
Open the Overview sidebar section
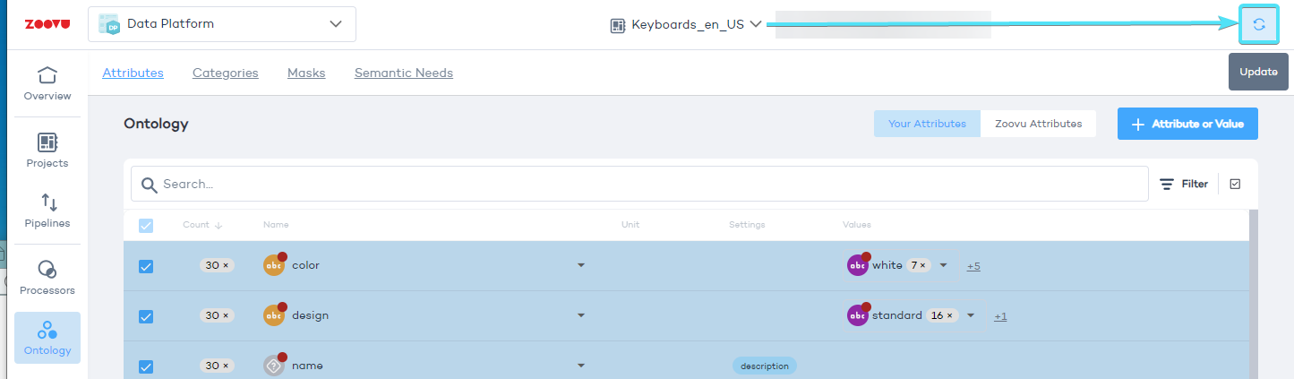point(47,83)
